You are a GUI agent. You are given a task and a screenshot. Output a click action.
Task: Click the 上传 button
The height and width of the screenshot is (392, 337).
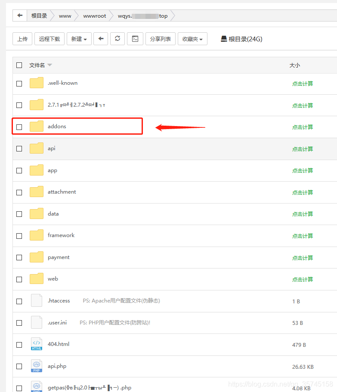pyautogui.click(x=22, y=39)
